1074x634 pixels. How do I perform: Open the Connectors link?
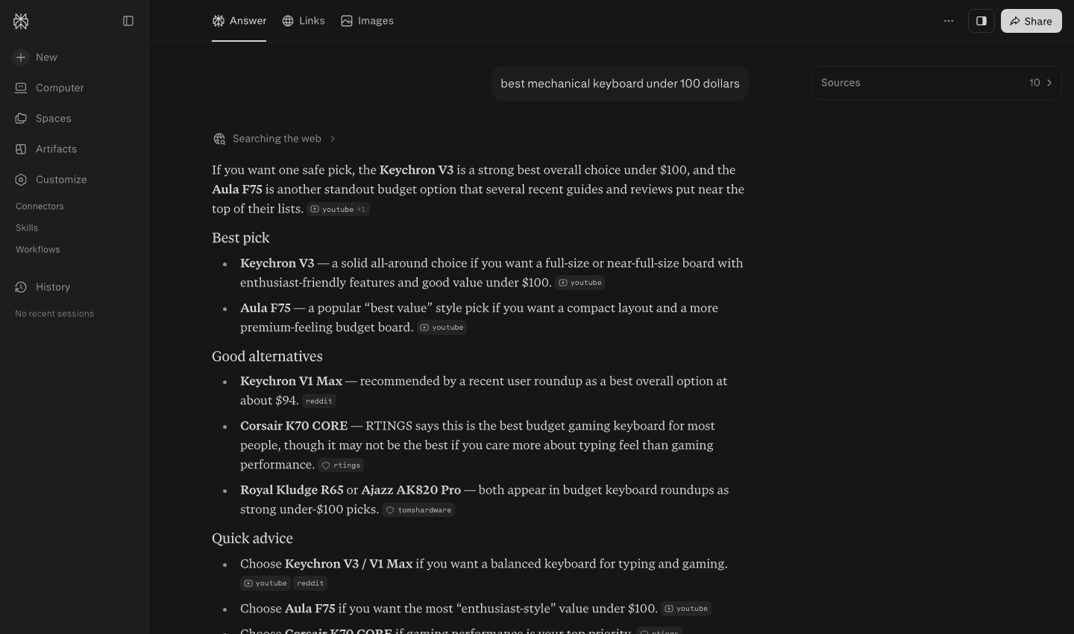[x=40, y=207]
